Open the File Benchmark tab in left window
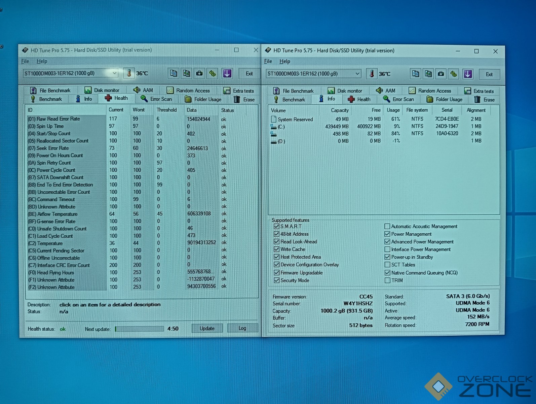This screenshot has height=404, width=536. click(x=51, y=90)
